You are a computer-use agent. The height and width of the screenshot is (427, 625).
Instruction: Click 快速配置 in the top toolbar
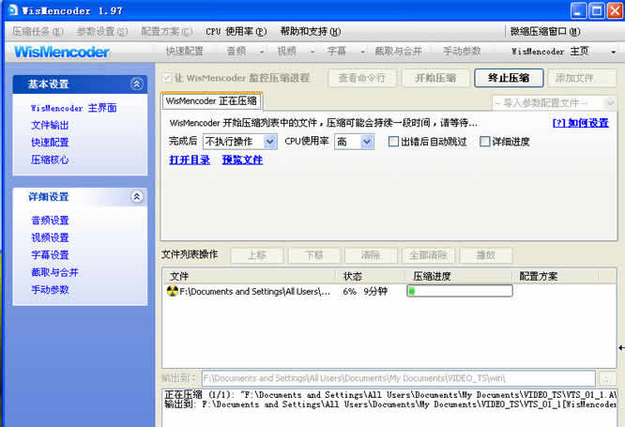[185, 51]
